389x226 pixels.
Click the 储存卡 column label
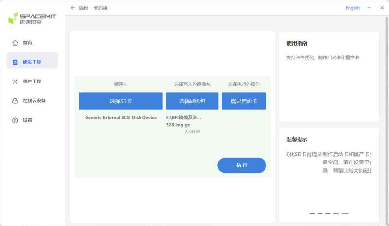tap(121, 84)
